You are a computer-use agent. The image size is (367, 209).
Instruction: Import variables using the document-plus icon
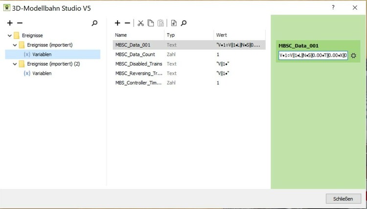point(174,23)
